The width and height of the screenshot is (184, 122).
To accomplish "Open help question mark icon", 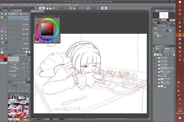I will click(x=104, y=8).
